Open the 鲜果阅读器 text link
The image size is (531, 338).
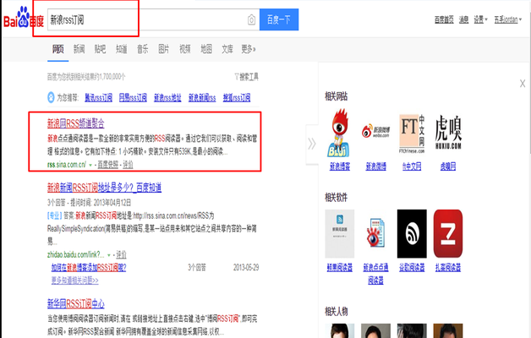(340, 268)
